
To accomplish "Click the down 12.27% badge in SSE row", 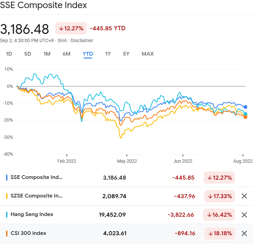I will 219,178.
